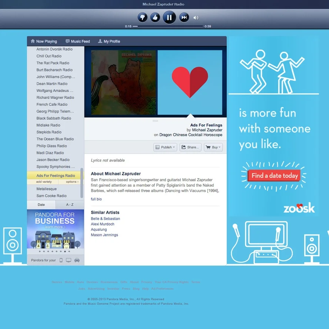Open the Buy dropdown
This screenshot has width=329, height=329.
pos(213,147)
